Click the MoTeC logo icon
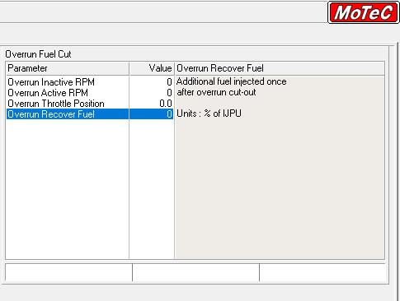This screenshot has height=301, width=400. (x=363, y=12)
